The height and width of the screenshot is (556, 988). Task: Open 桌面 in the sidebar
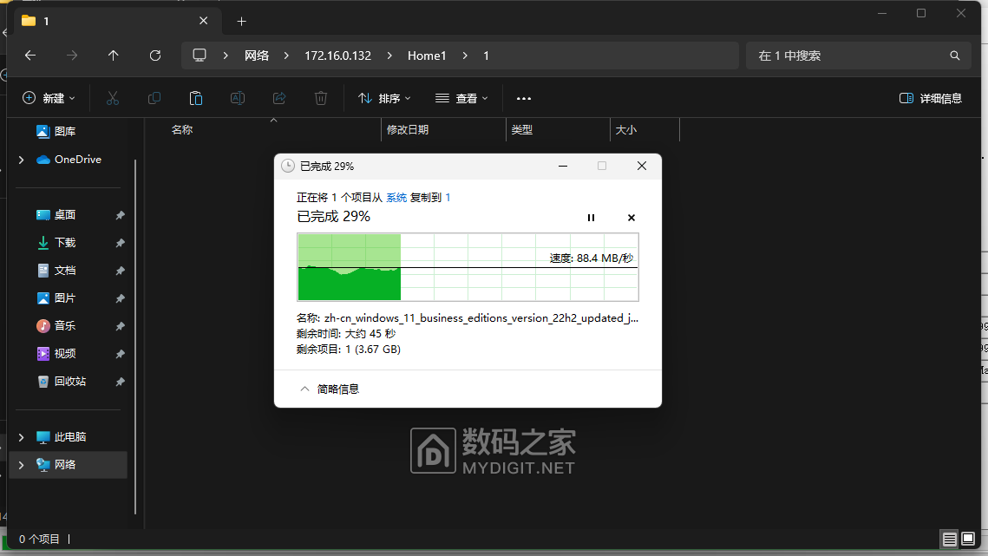tap(64, 215)
